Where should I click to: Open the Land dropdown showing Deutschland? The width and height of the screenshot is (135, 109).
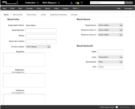110,57
